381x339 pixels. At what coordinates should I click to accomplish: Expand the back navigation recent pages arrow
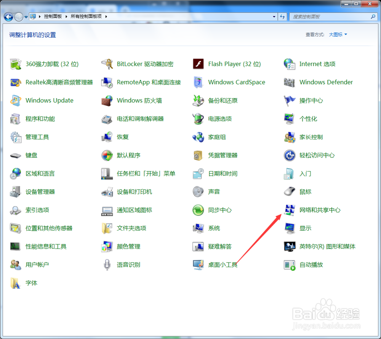[x=26, y=17]
